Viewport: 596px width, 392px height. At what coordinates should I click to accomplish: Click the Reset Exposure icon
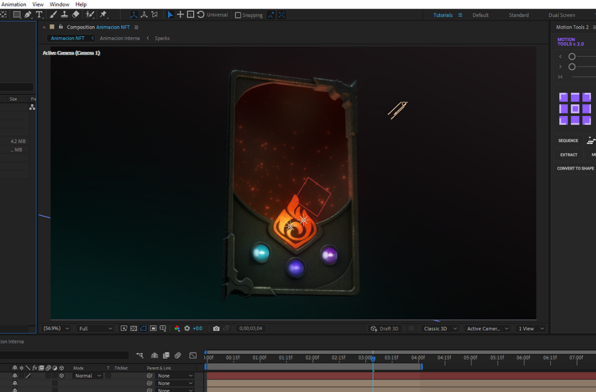click(187, 329)
